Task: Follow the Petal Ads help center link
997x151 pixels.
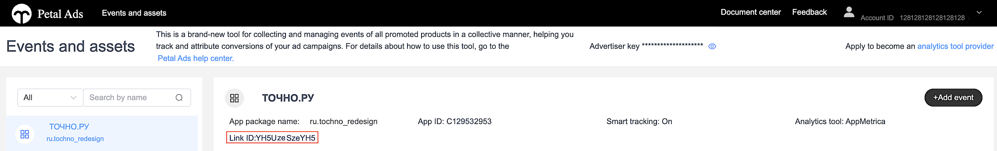Action: click(x=195, y=59)
